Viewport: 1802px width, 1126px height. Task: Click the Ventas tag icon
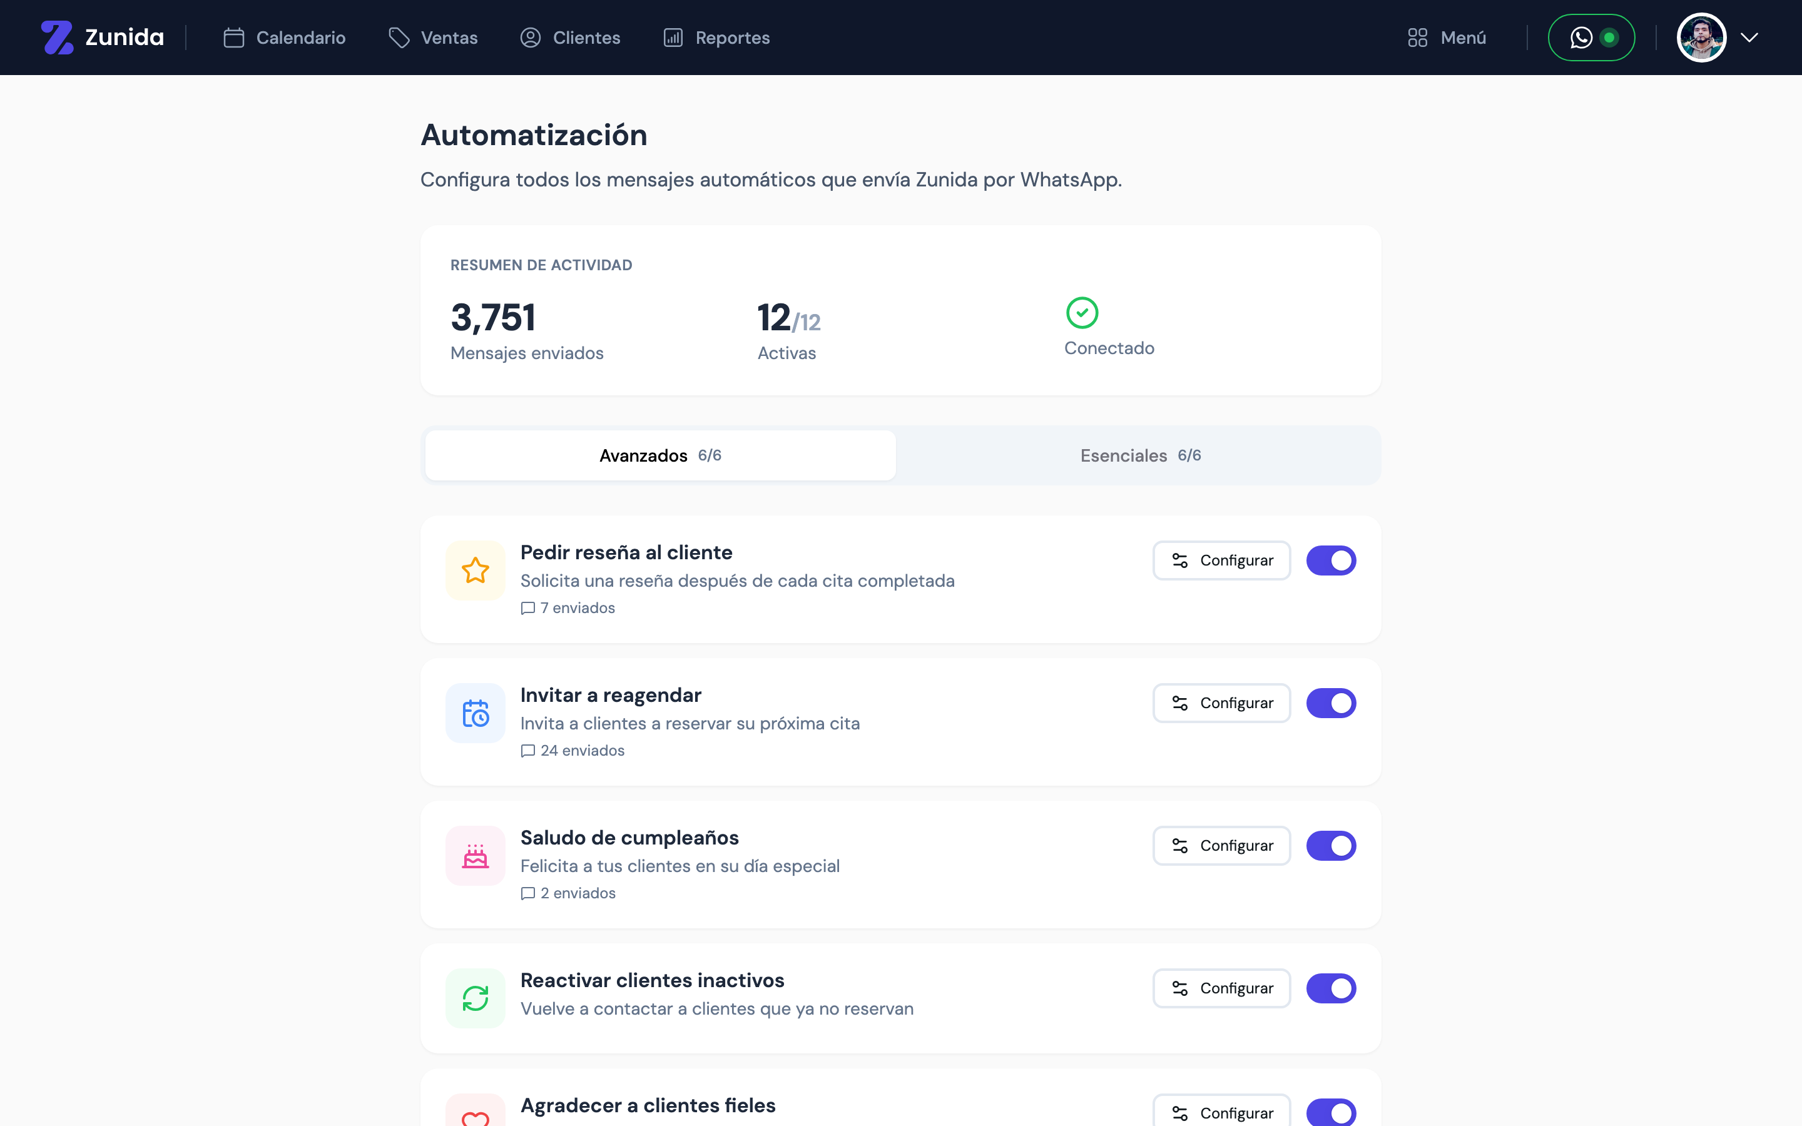click(399, 38)
